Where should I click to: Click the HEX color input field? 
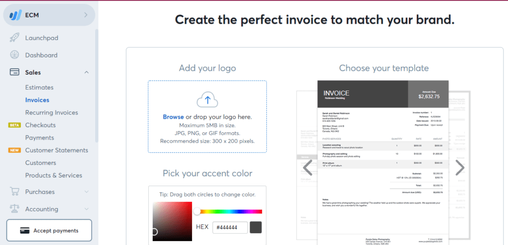[x=230, y=227]
